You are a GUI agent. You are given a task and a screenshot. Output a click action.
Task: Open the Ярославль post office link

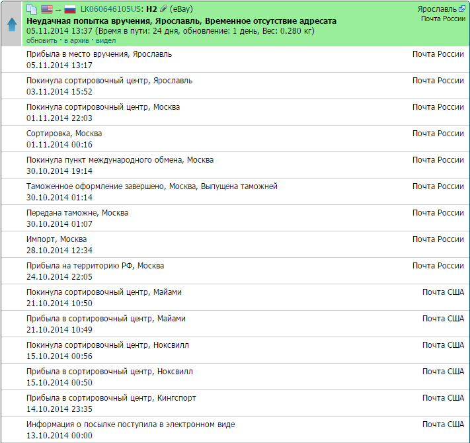(x=437, y=9)
